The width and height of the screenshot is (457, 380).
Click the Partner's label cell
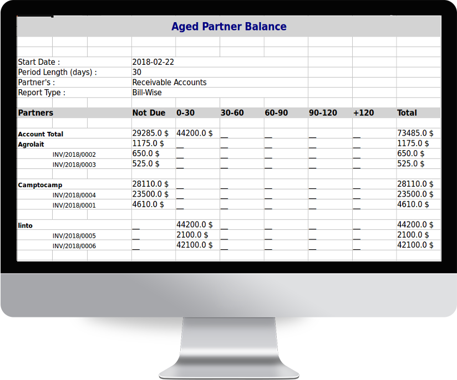click(x=37, y=83)
